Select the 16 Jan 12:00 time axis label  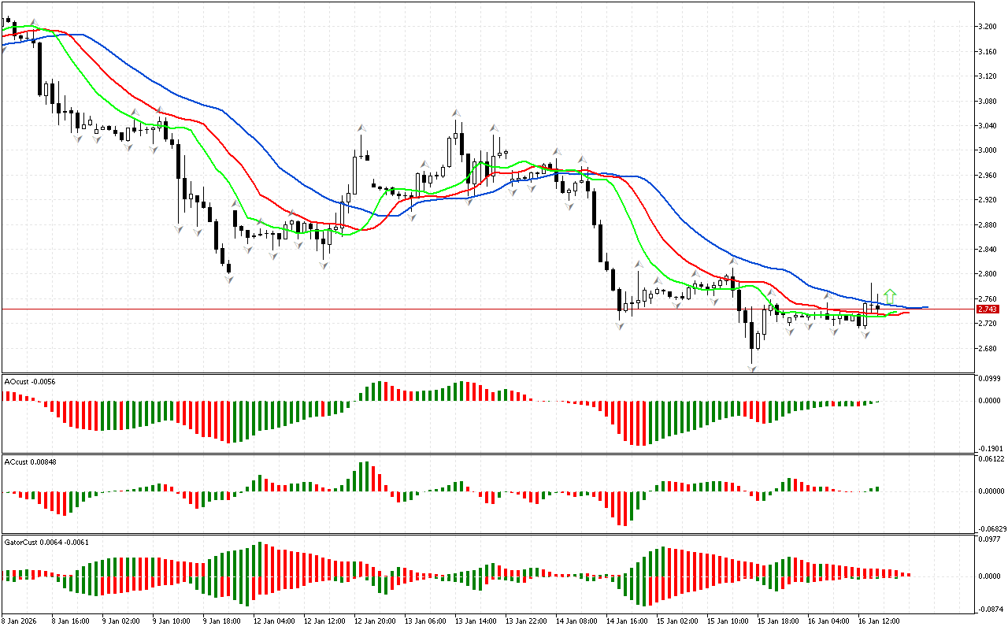[876, 621]
